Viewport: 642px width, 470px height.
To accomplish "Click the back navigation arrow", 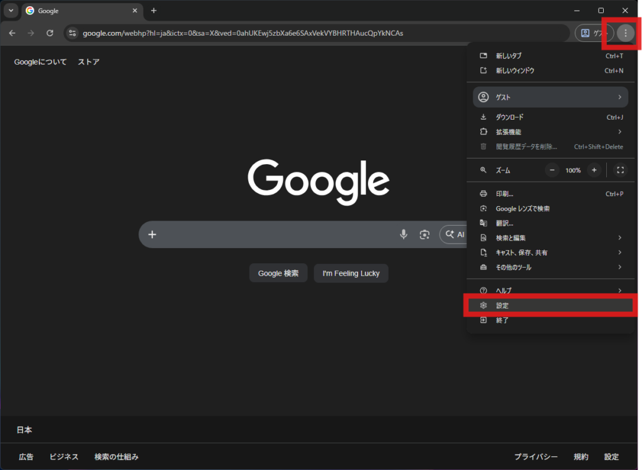I will tap(12, 33).
